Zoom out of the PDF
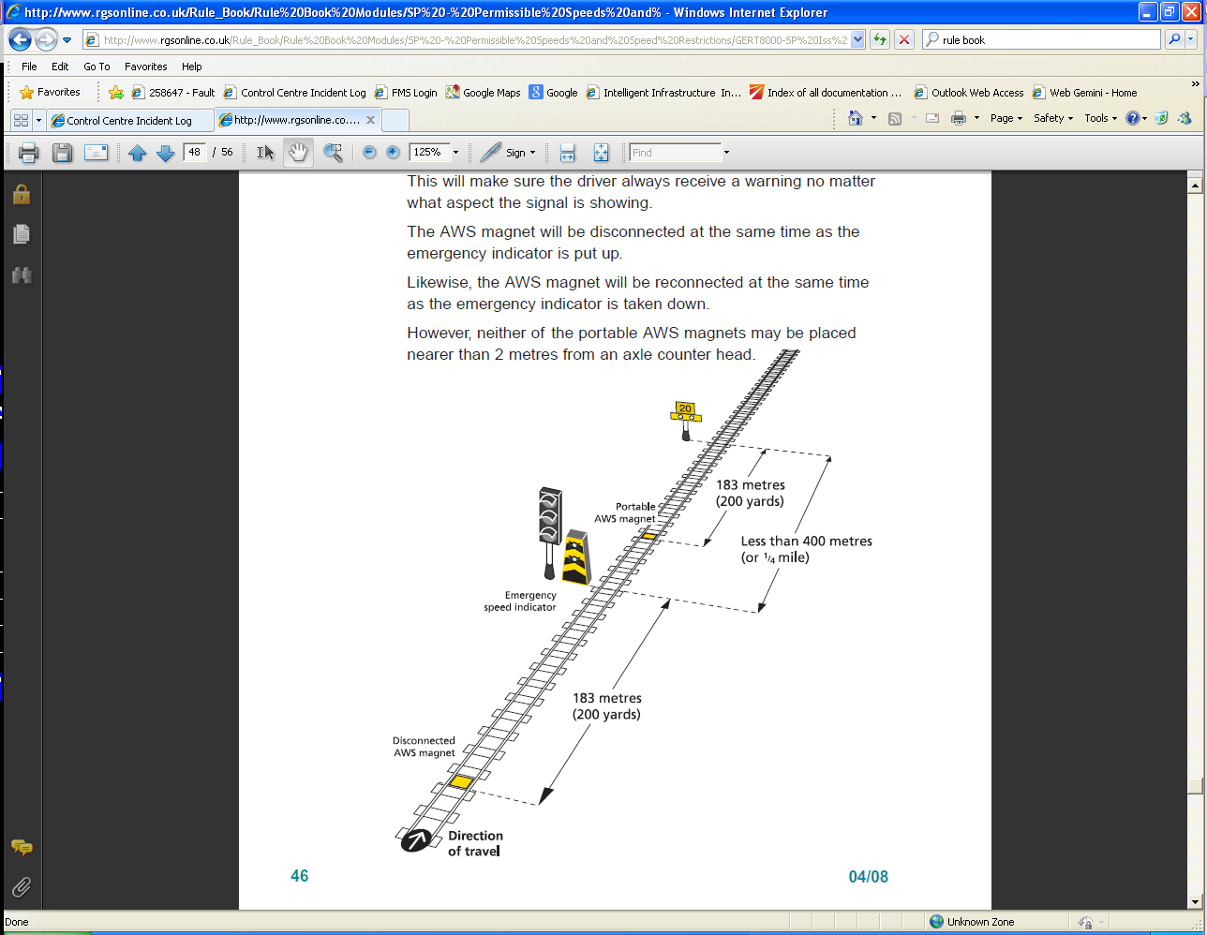The height and width of the screenshot is (935, 1207). tap(369, 153)
